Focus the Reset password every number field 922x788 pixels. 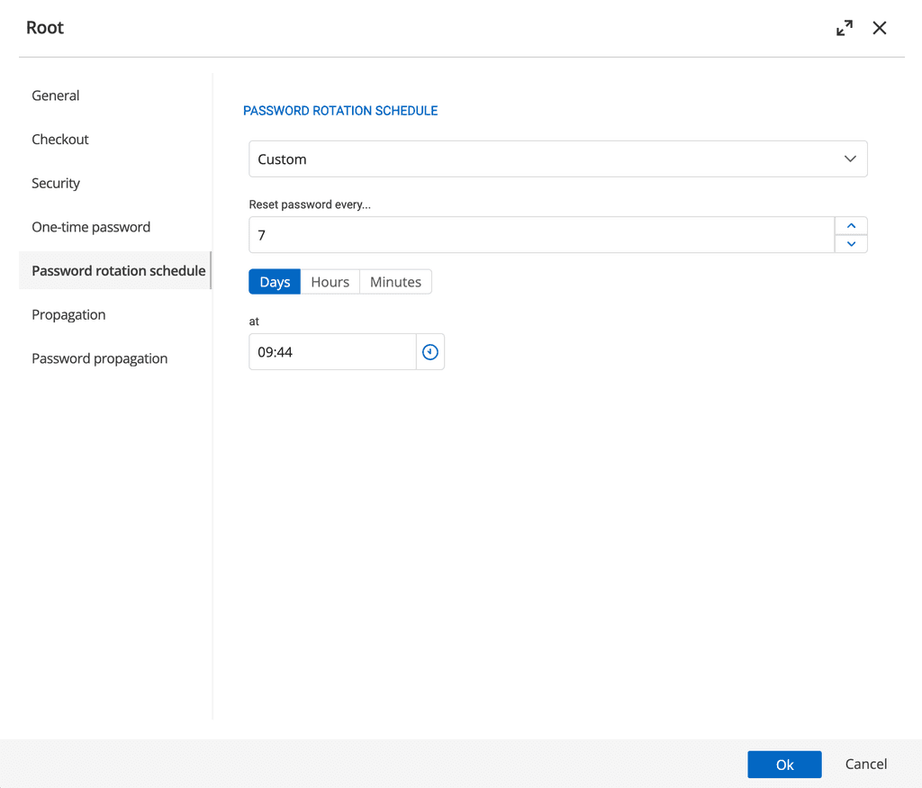(x=540, y=235)
